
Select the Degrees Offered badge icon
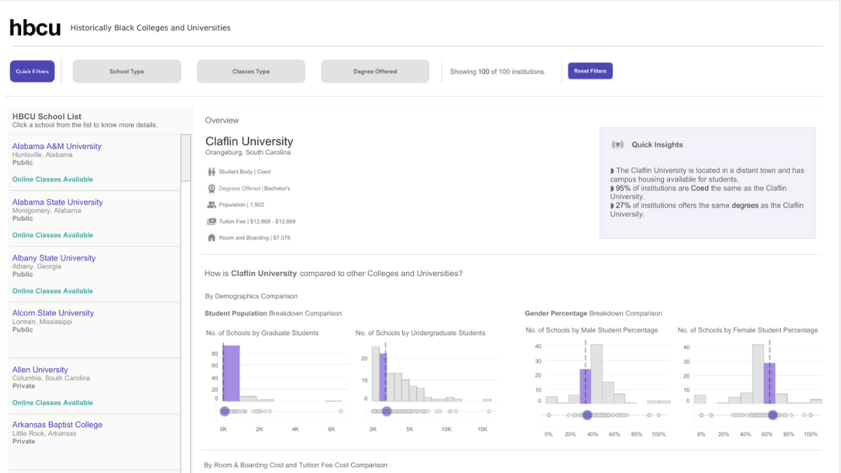tap(210, 188)
